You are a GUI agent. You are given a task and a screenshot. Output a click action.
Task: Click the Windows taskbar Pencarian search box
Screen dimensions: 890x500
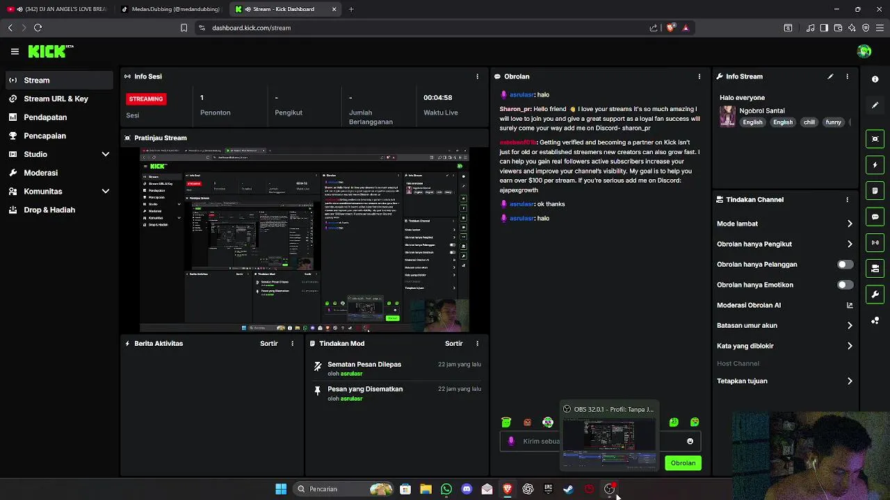(x=343, y=489)
